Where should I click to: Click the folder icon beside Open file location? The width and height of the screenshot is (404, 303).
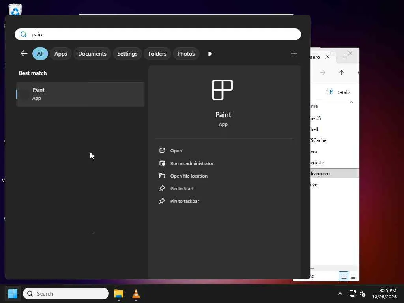162,176
